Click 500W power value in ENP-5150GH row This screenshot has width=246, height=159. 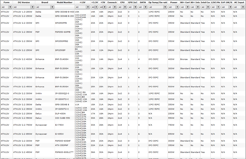tap(171, 86)
